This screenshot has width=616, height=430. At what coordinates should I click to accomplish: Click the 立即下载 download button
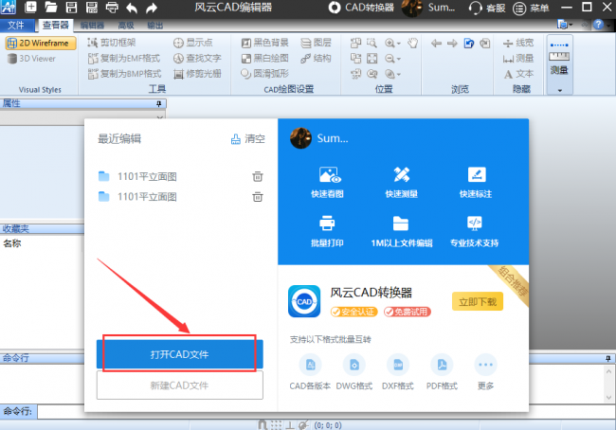478,301
